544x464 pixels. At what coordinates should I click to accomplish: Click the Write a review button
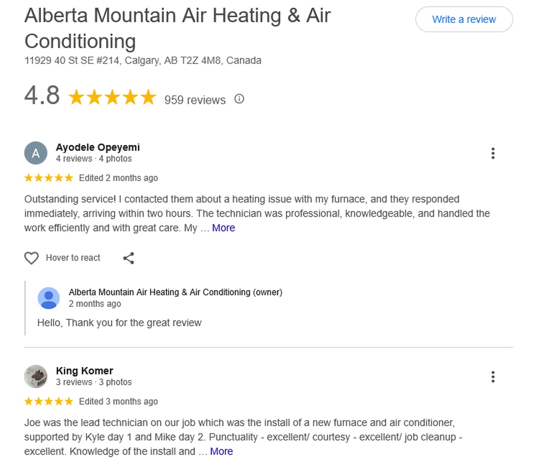(x=464, y=20)
